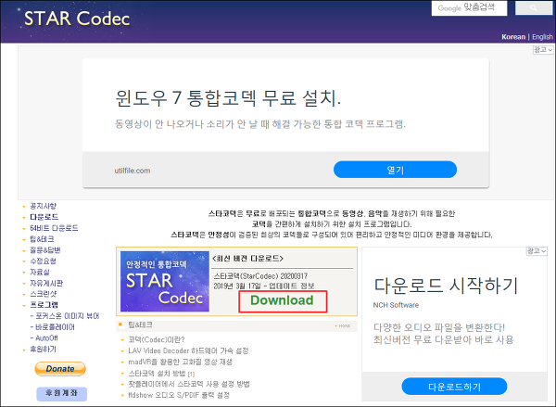Switch language to Korean
Screen dimensions: 556x407
513,37
